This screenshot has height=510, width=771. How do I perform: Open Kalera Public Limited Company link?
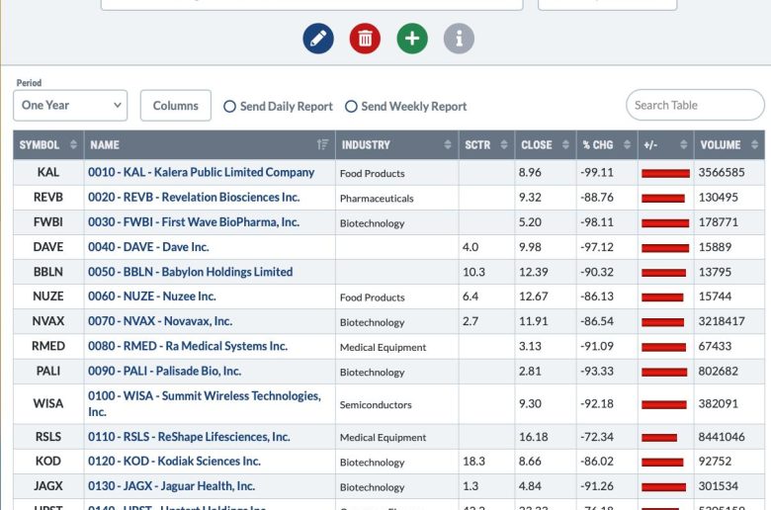pyautogui.click(x=201, y=172)
